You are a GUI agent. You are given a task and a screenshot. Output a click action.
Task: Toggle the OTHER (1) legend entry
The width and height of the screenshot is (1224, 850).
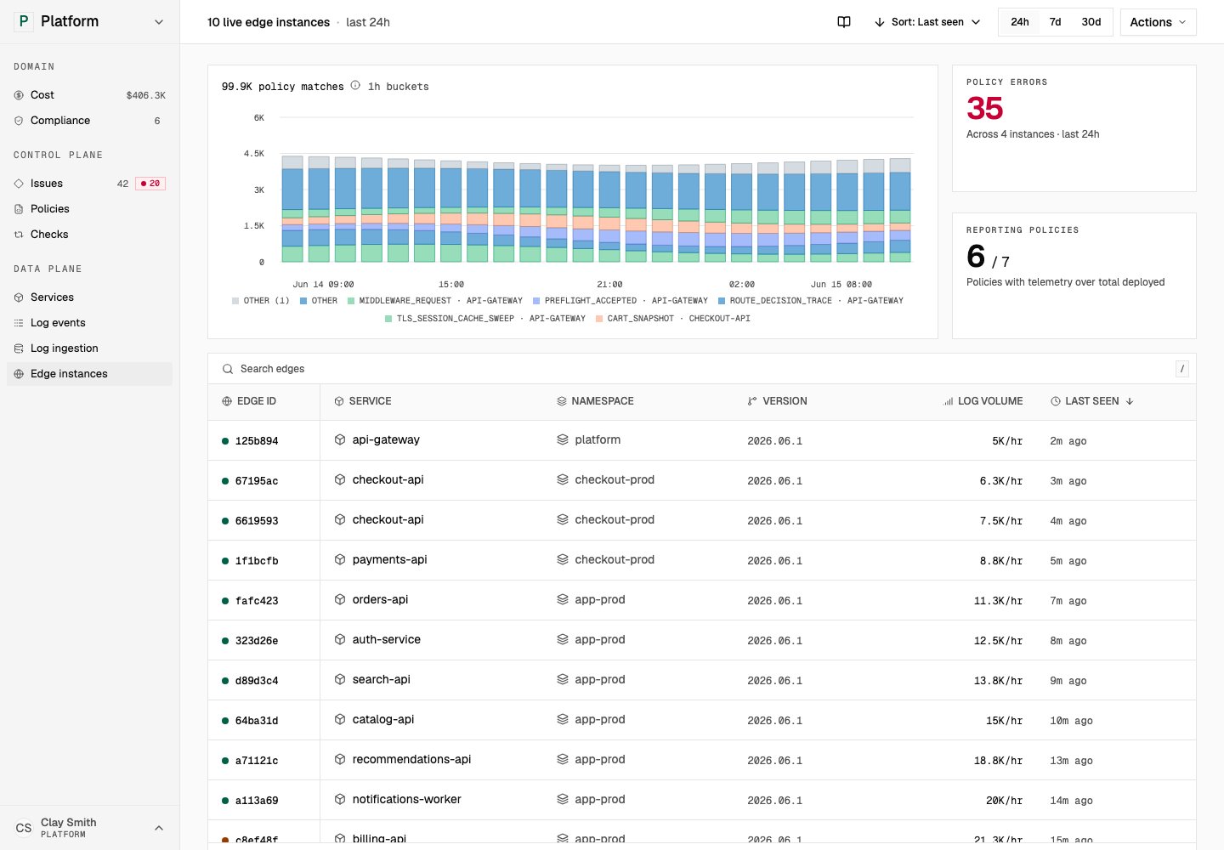(260, 301)
